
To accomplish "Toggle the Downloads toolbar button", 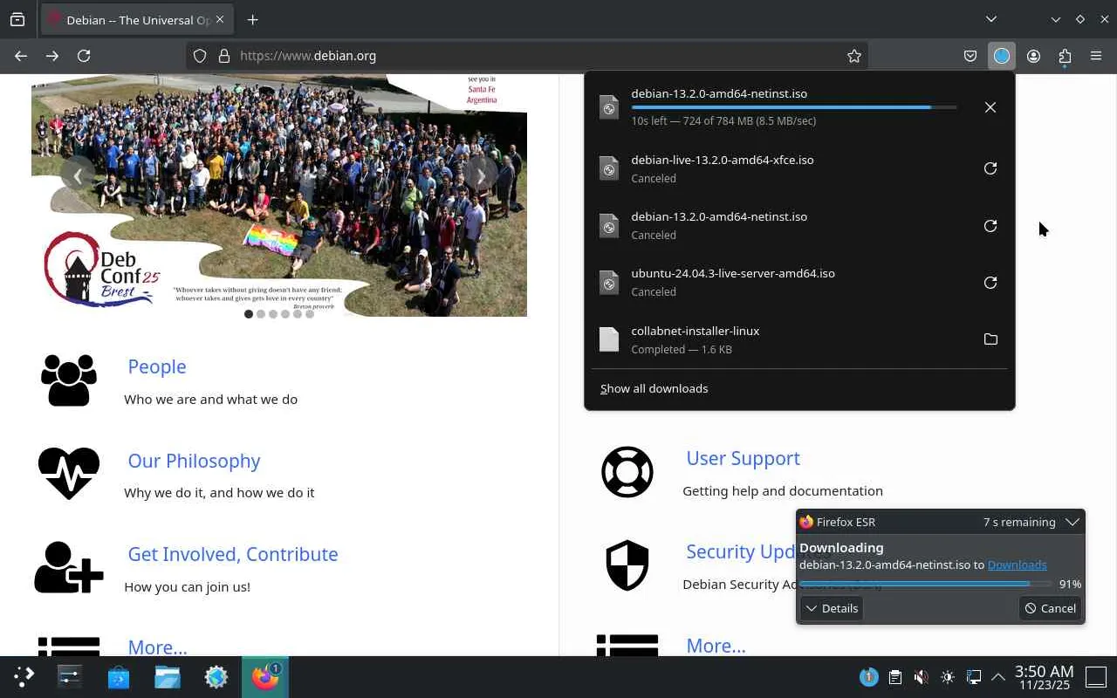I will [x=1002, y=56].
